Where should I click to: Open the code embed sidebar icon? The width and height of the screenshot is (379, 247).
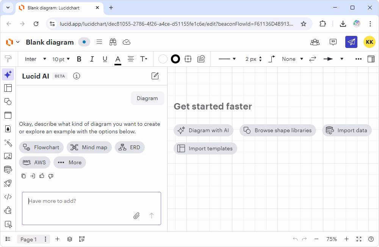(8, 197)
